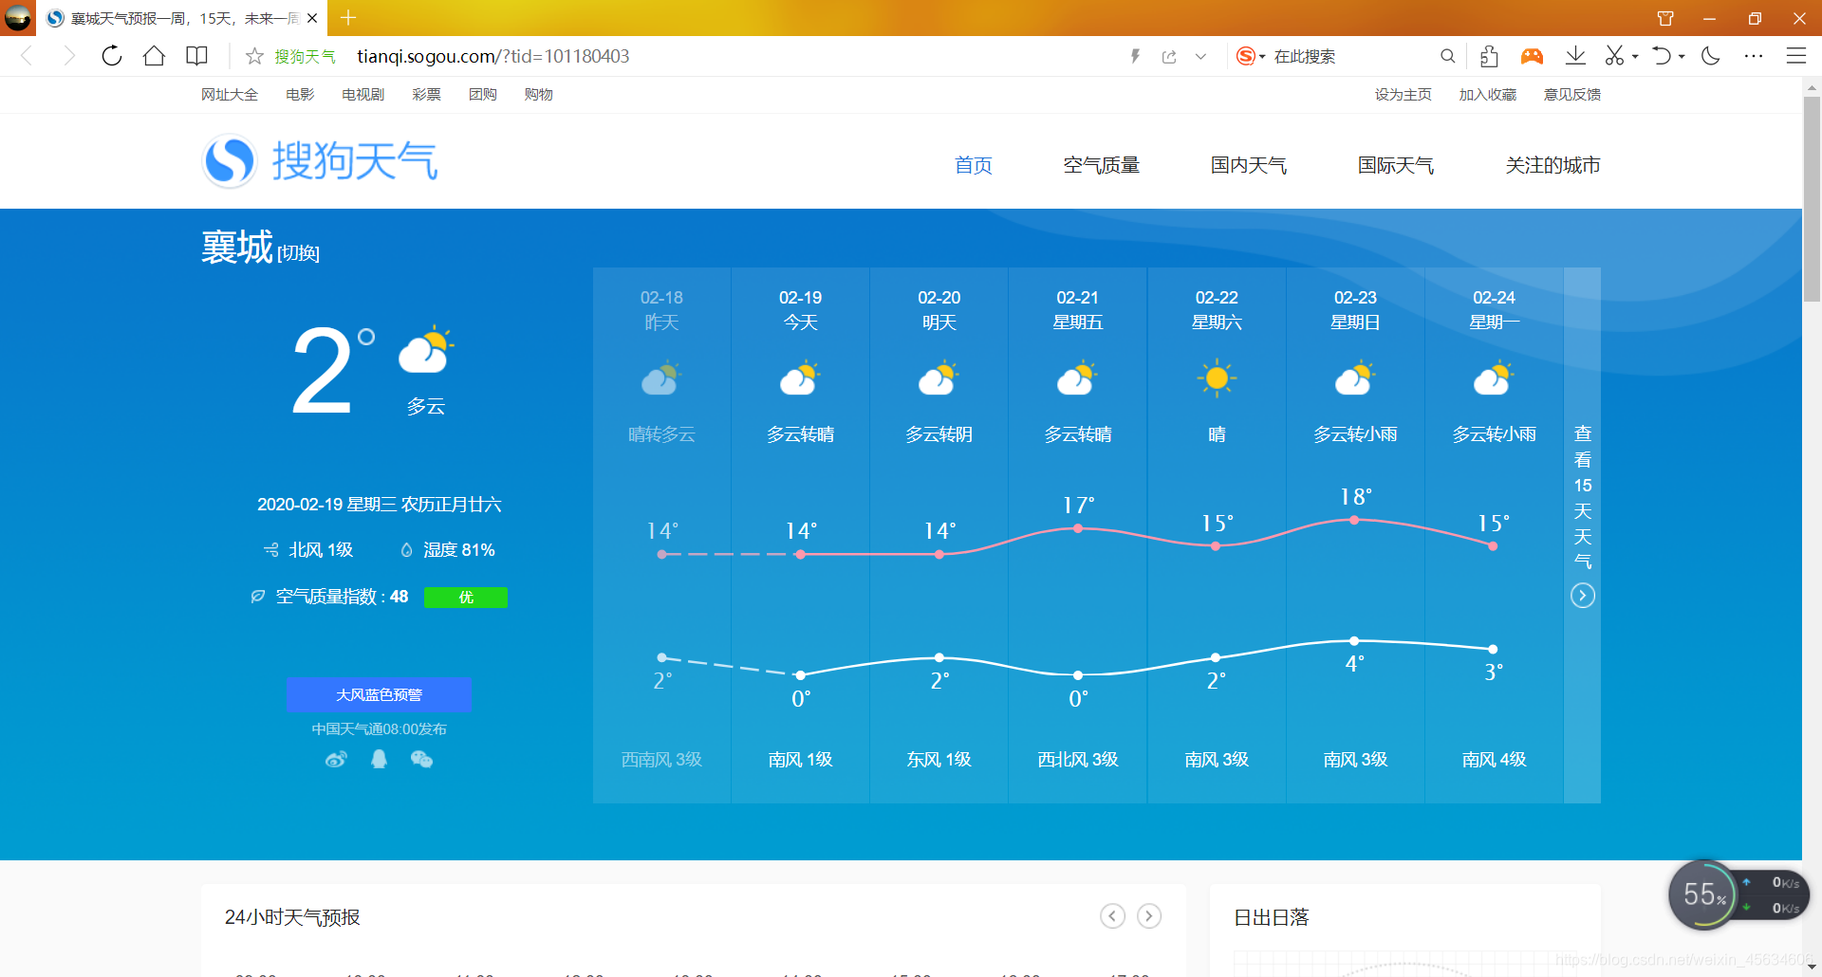Click 意见反馈 link
Screen dimensions: 1822x977
point(1571,94)
